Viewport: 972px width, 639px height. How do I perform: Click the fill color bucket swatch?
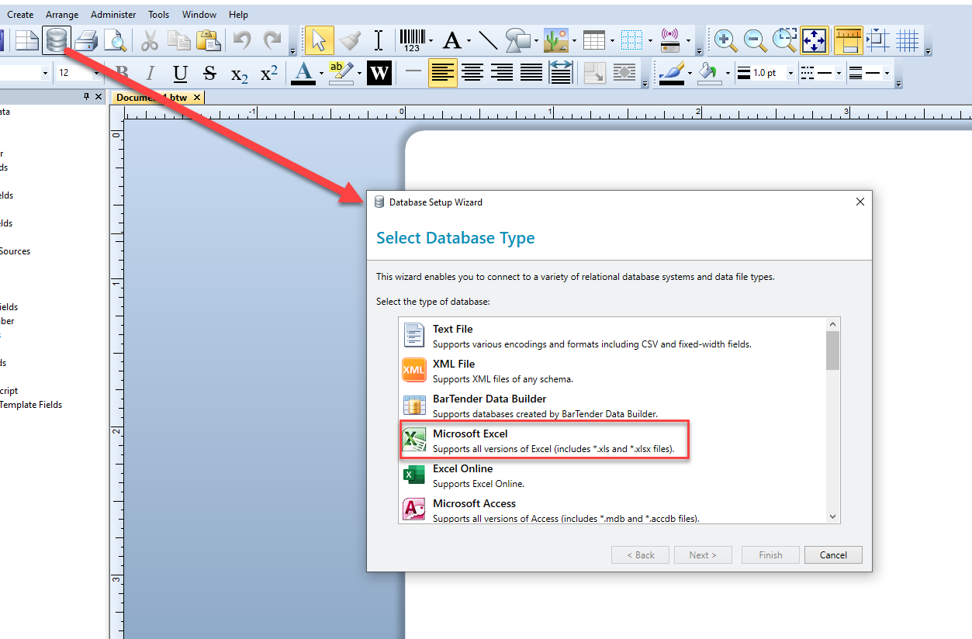(x=708, y=73)
